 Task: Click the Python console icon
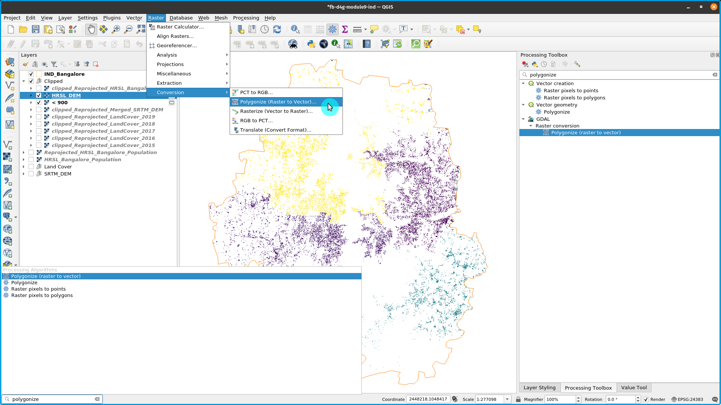[x=310, y=44]
